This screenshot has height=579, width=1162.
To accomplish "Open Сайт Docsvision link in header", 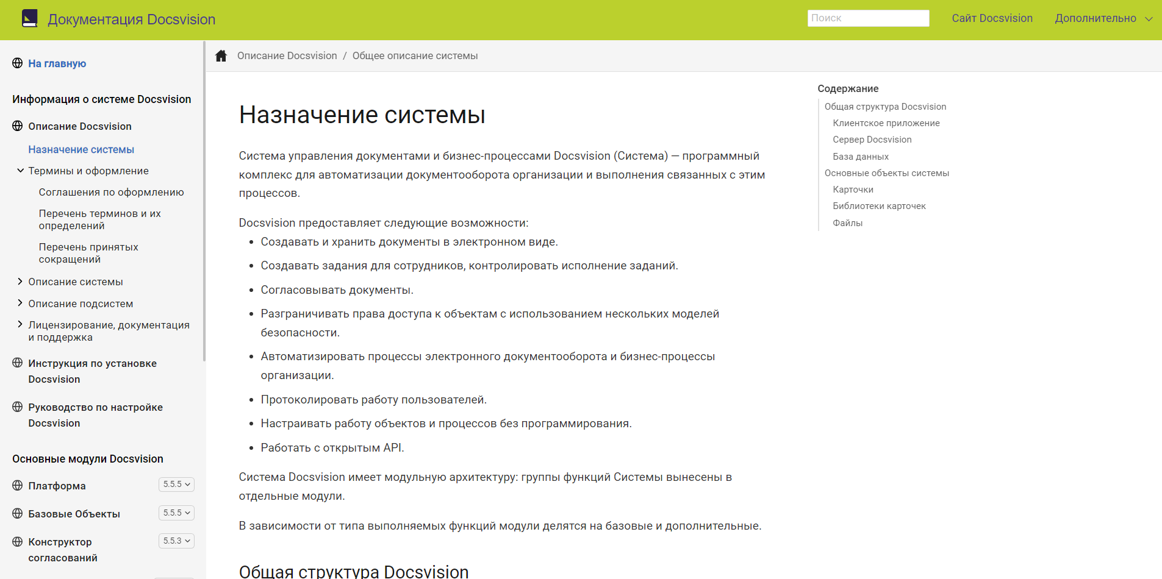I will [992, 18].
